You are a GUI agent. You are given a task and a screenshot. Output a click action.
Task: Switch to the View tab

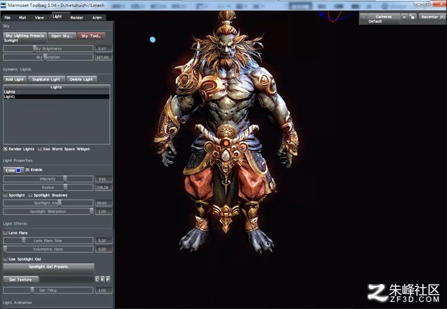[x=39, y=18]
